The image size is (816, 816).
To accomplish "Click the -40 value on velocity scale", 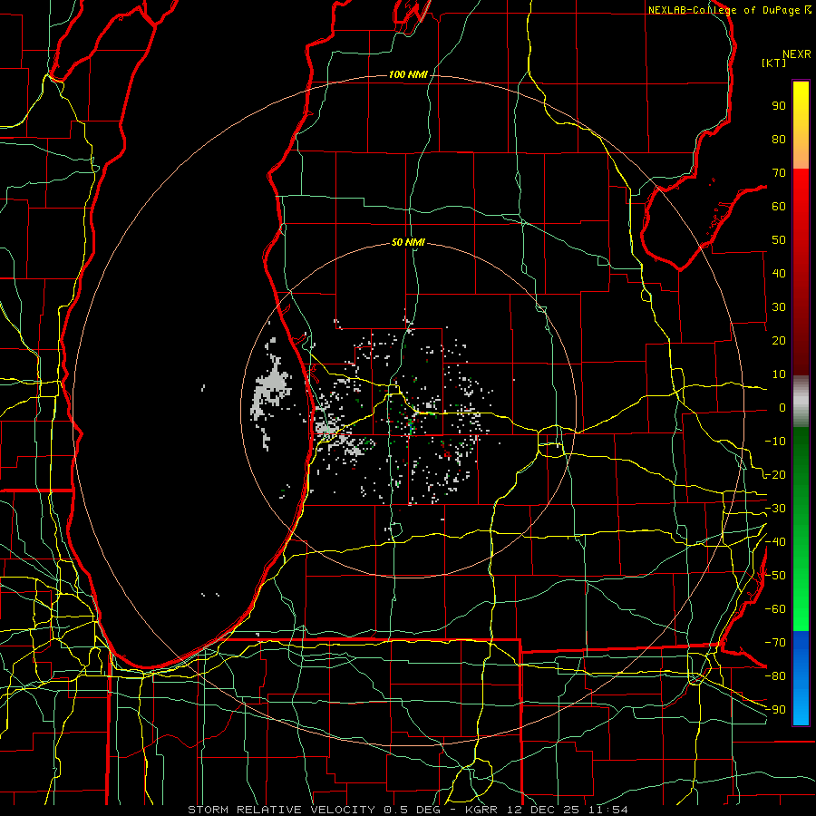I will (x=775, y=542).
